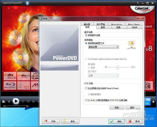Switch to the Audio tab

(x=104, y=27)
